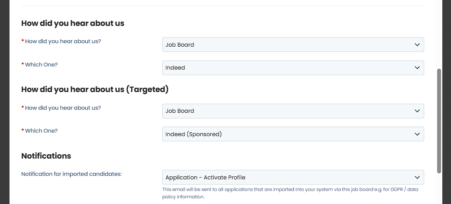
Task: Click 'How did you hear about us (Targeted)' heading
Action: click(x=95, y=89)
